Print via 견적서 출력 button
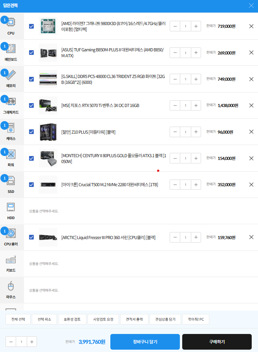258x352 pixels. (x=134, y=319)
